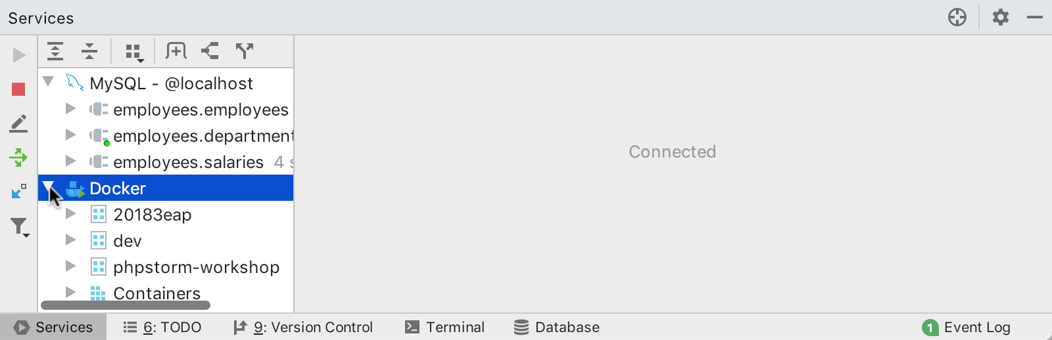Click the Run triangle icon
Viewport: 1052px width, 340px height.
tap(19, 55)
